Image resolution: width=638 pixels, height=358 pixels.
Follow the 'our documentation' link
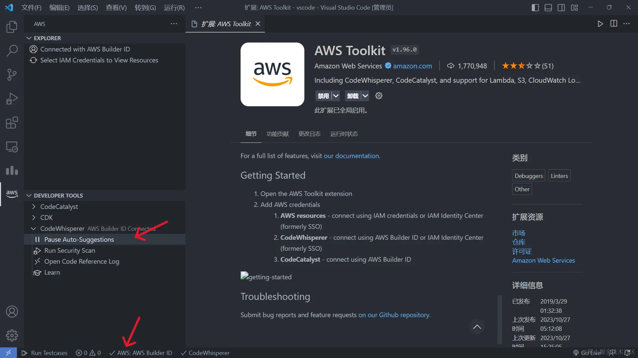tap(351, 156)
